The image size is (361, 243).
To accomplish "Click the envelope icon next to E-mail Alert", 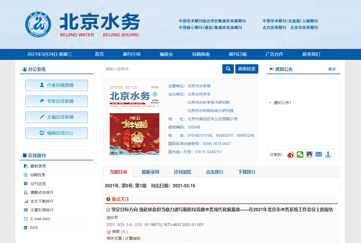I will tap(26, 219).
